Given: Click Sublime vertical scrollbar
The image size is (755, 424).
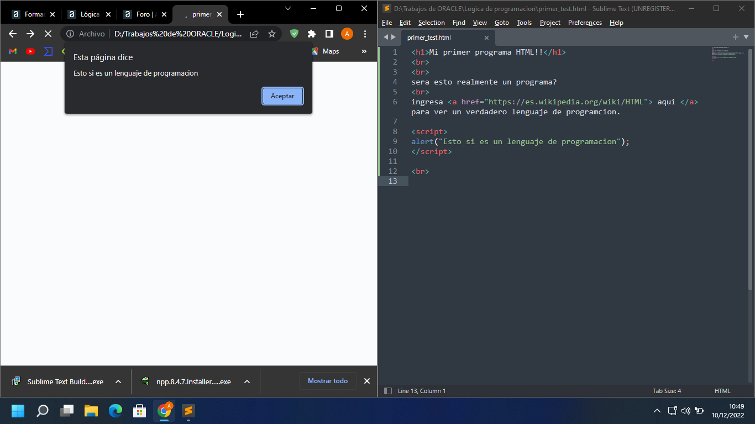Looking at the screenshot, I should pyautogui.click(x=751, y=168).
